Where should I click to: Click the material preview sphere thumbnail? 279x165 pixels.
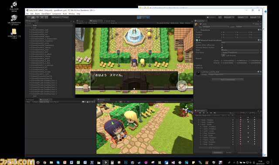pos(198,73)
